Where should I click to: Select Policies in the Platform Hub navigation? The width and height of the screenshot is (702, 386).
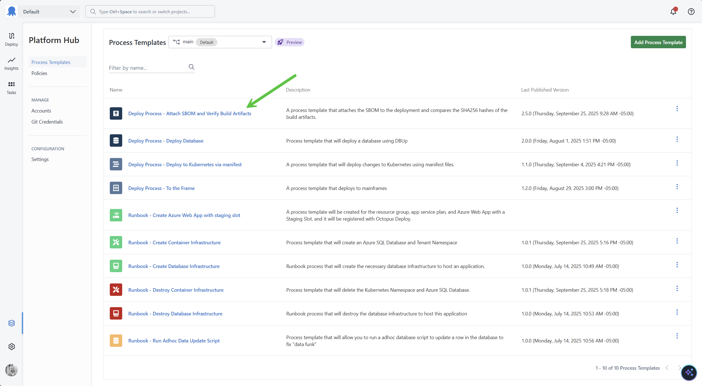(39, 73)
